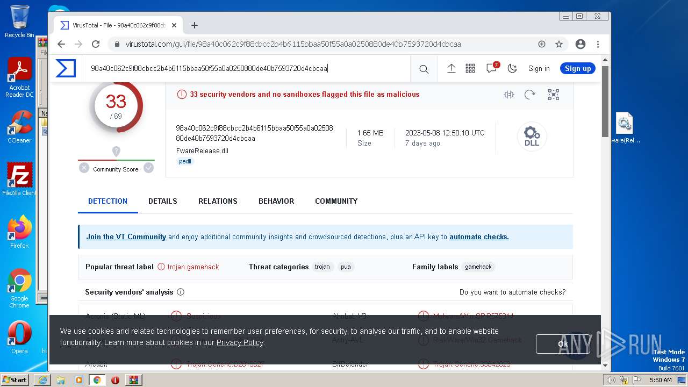The width and height of the screenshot is (688, 387).
Task: Switch to the DETECTION tab
Action: [x=107, y=201]
